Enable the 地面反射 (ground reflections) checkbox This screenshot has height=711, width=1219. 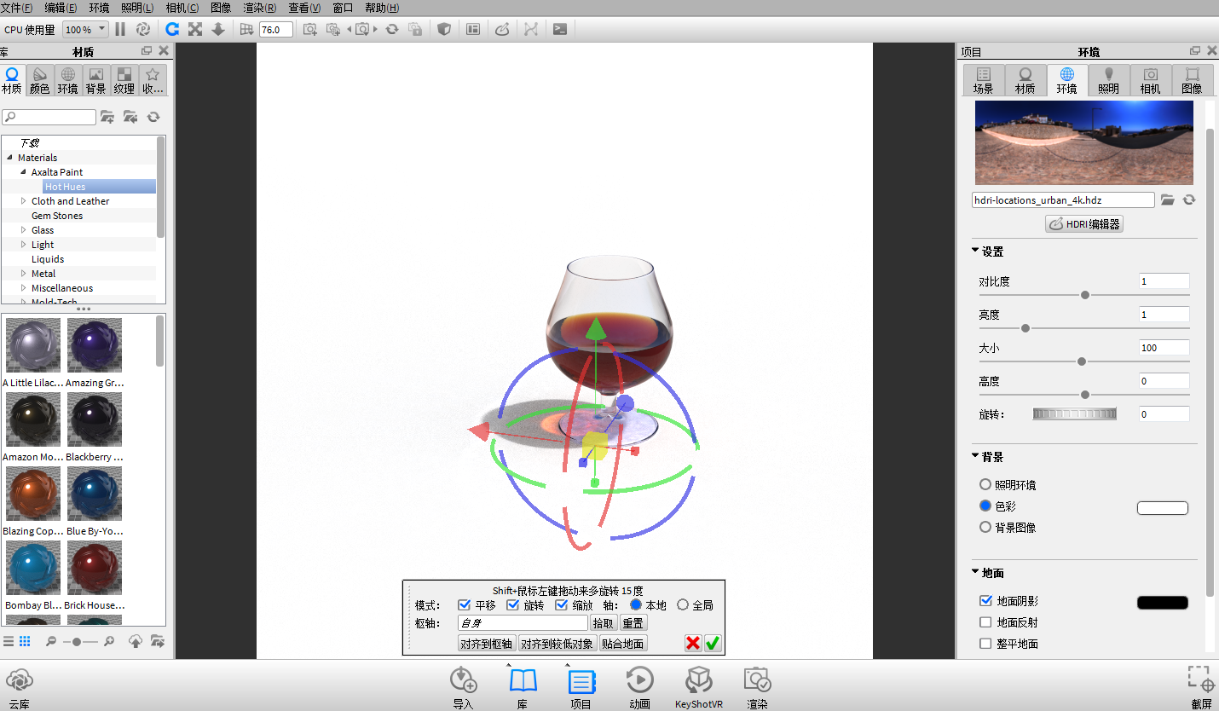(x=985, y=622)
